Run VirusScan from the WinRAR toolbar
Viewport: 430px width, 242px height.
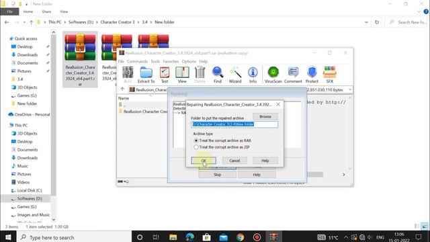pyautogui.click(x=273, y=75)
